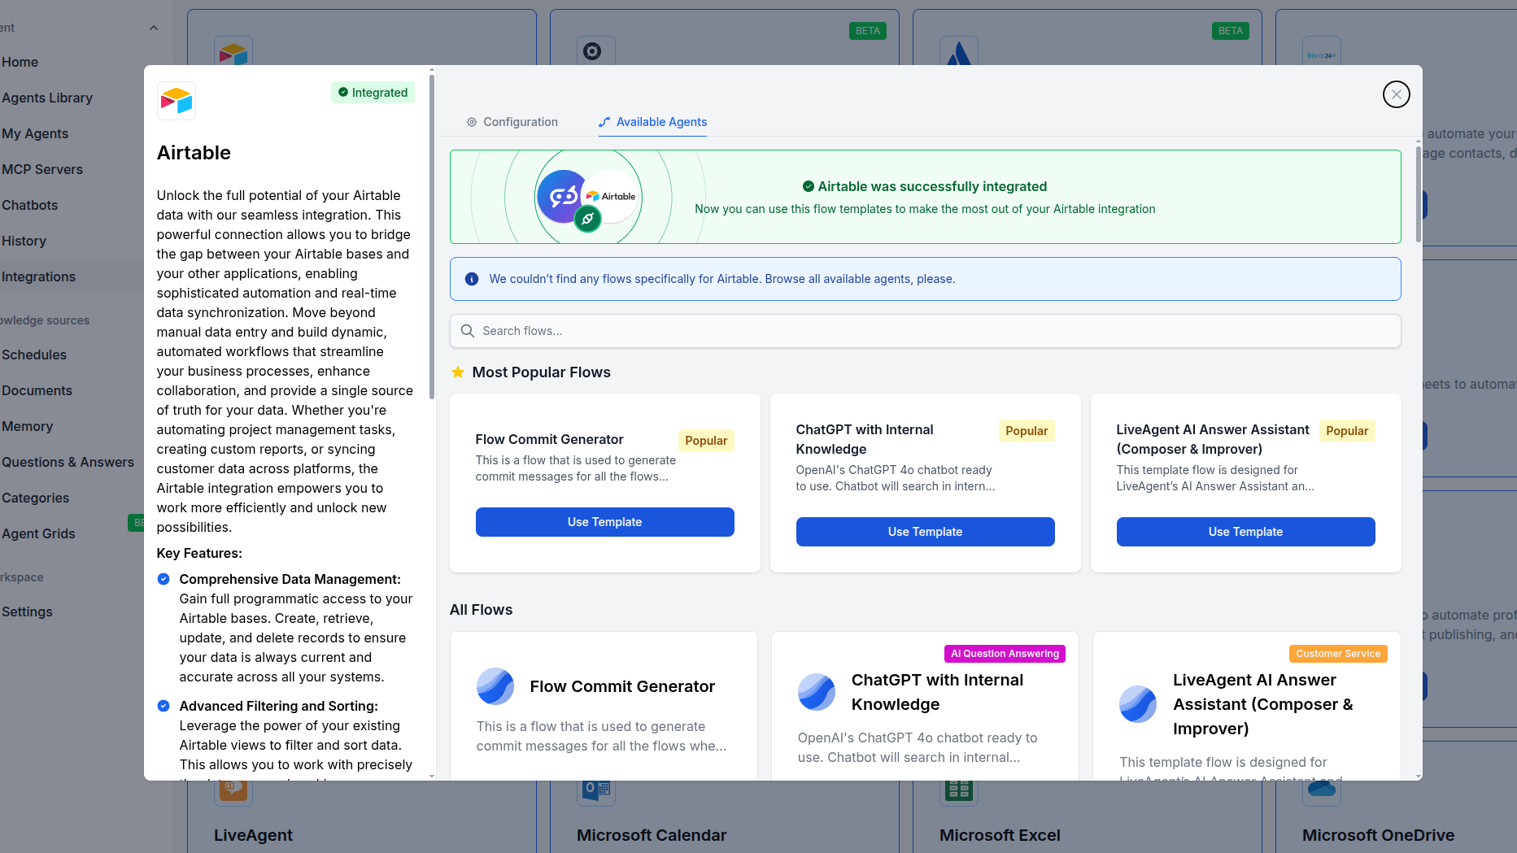The image size is (1517, 853).
Task: Click the Microsoft Excel spreadsheet icon
Action: (x=959, y=790)
